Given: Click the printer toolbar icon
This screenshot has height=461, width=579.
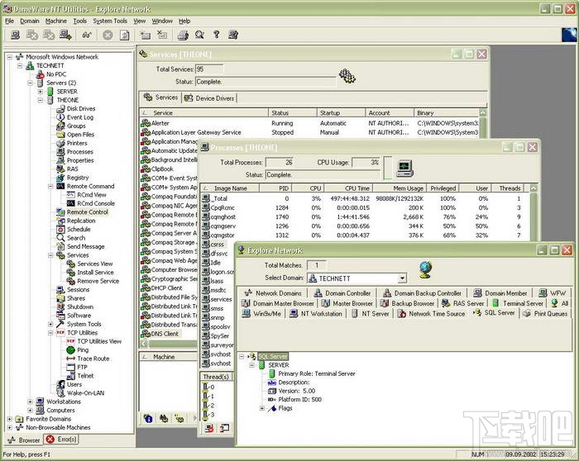Looking at the screenshot, I should pos(183,35).
